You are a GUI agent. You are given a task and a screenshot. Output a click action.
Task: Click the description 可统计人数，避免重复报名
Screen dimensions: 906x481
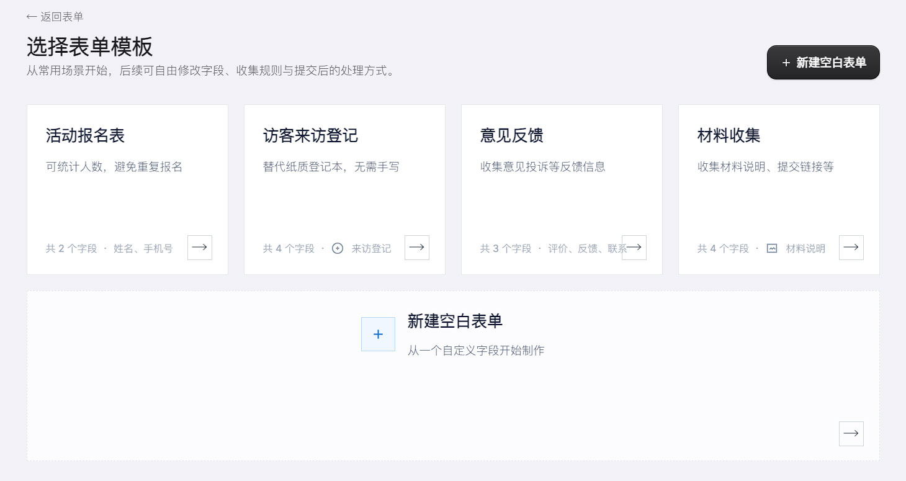[114, 167]
